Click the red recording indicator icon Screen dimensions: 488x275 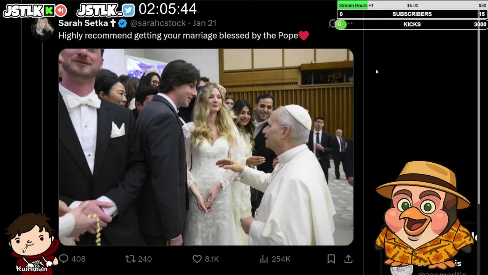pos(61,11)
